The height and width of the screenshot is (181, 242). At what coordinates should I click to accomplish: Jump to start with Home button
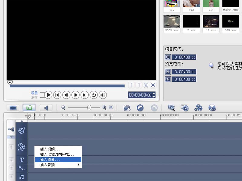pos(57,95)
